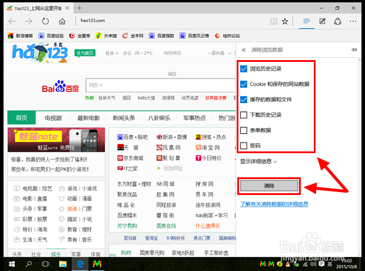Open 百度风云榜 favorites bar bookmark
Viewport: 365px width, 271px height.
(x=194, y=36)
